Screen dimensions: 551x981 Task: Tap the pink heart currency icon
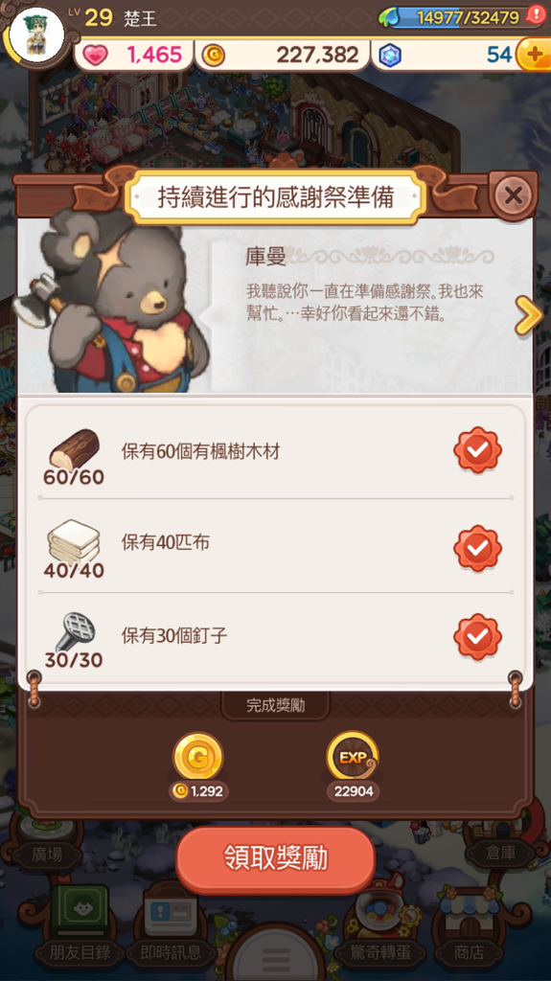(95, 55)
